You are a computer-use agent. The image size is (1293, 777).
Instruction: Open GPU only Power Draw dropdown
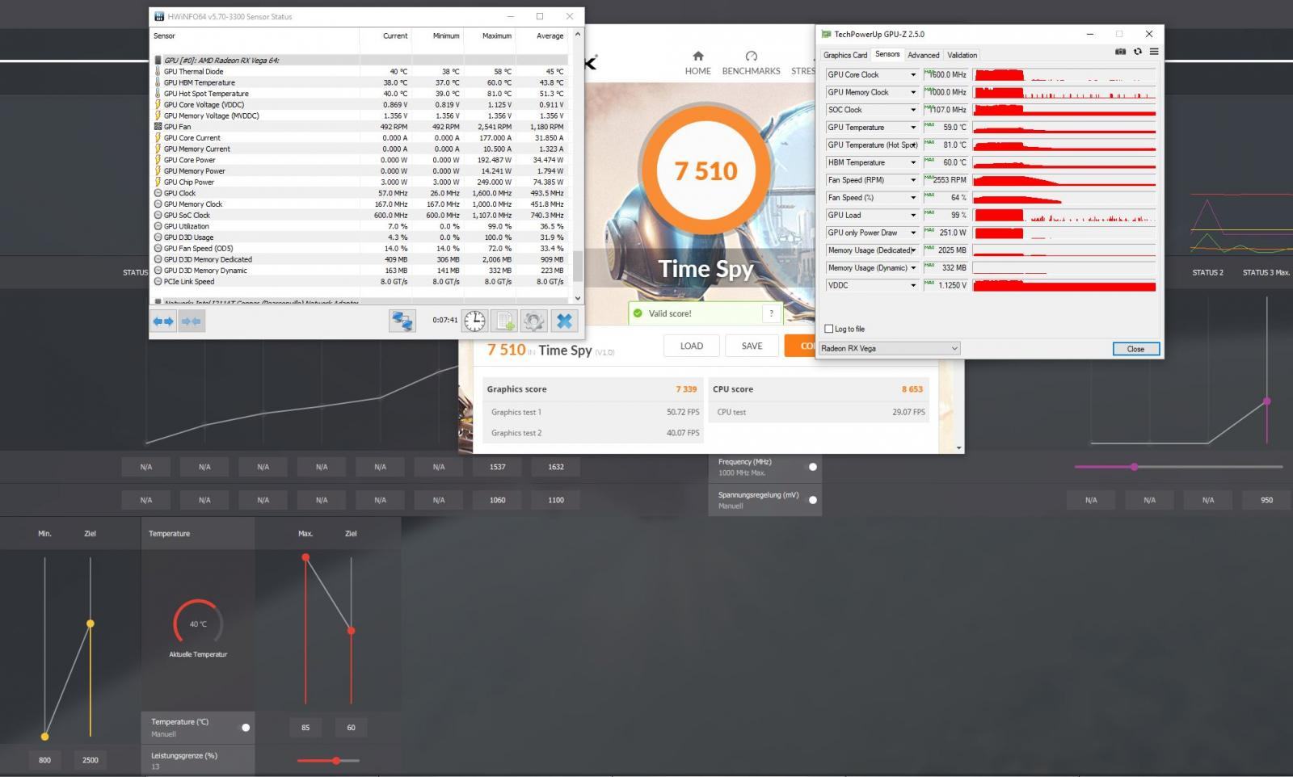pos(913,233)
